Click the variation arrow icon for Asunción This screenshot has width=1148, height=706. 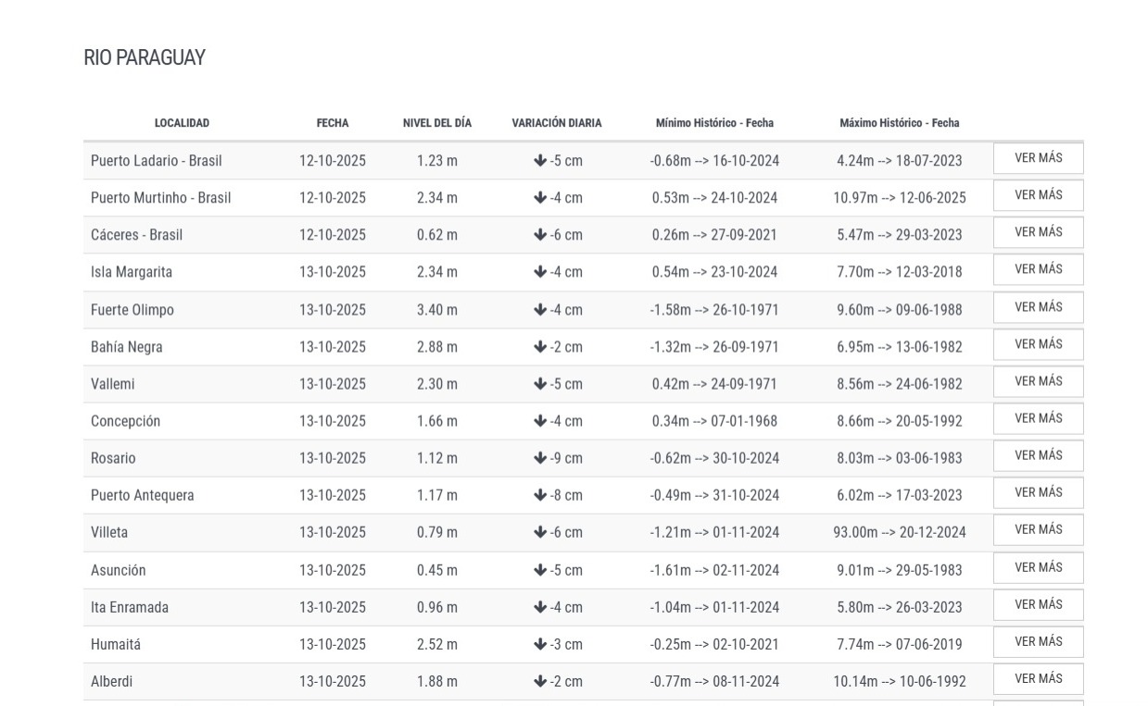pos(540,570)
